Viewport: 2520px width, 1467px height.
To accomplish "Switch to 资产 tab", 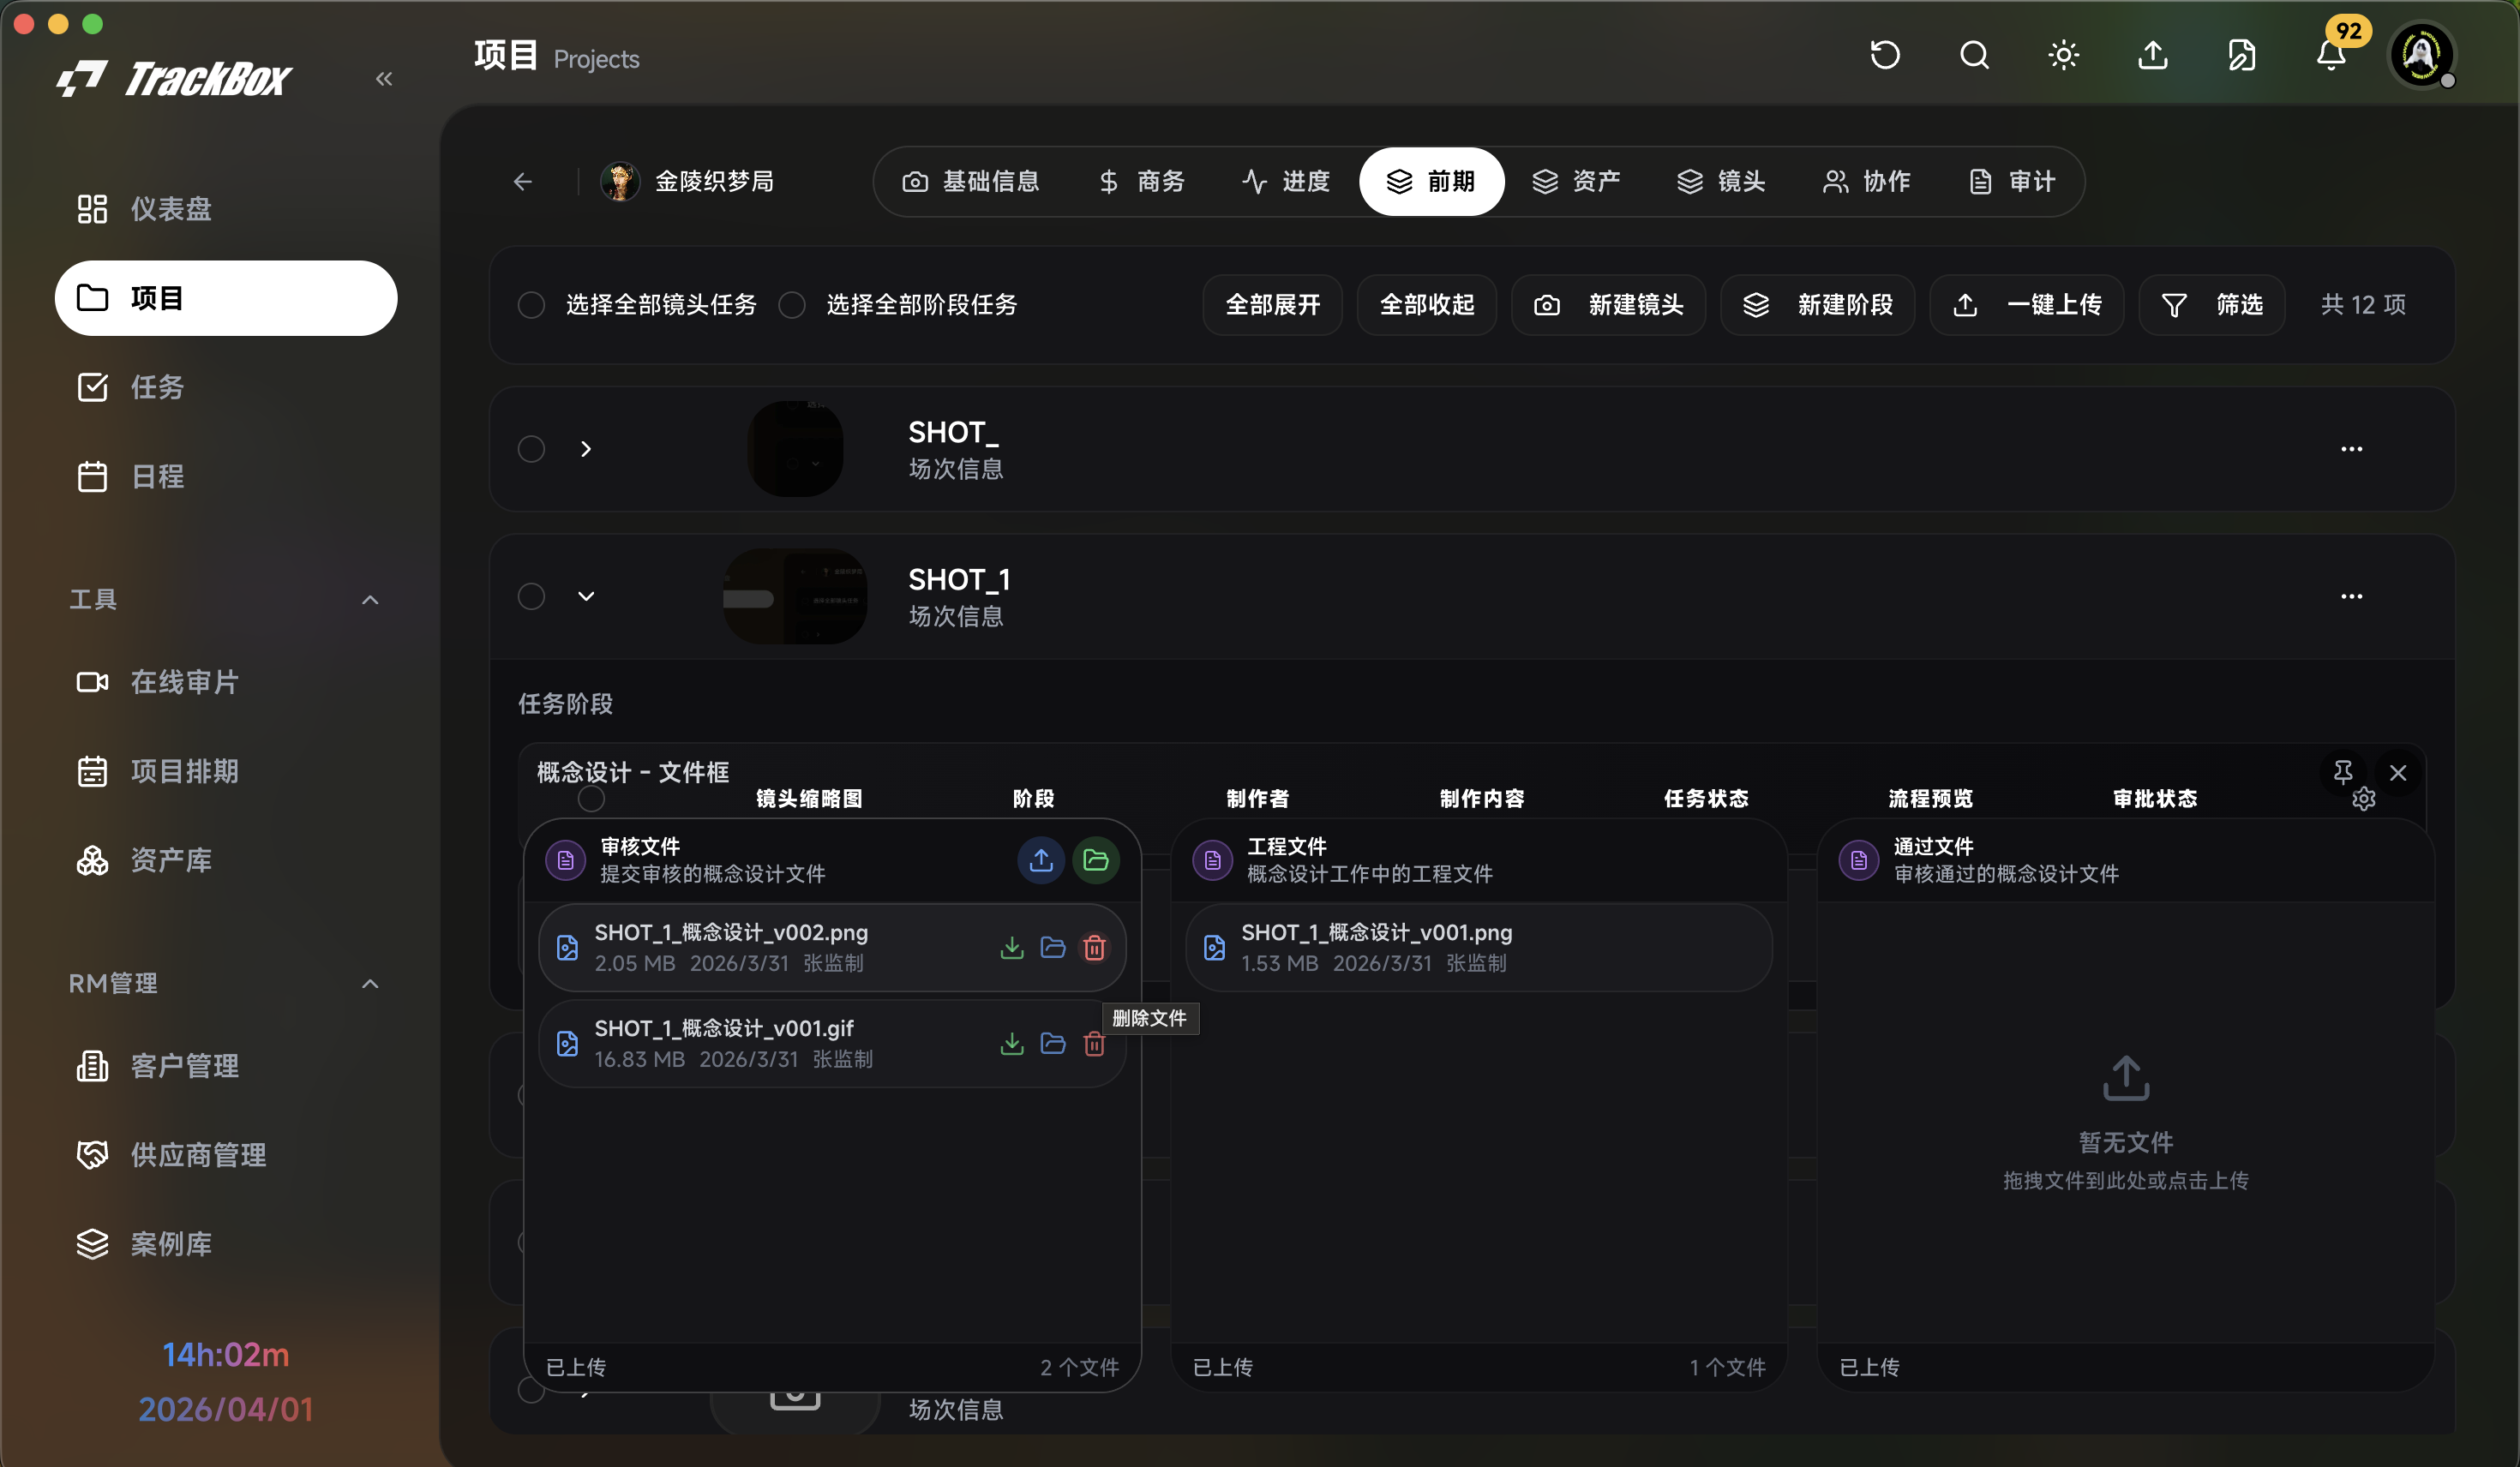I will click(x=1577, y=182).
